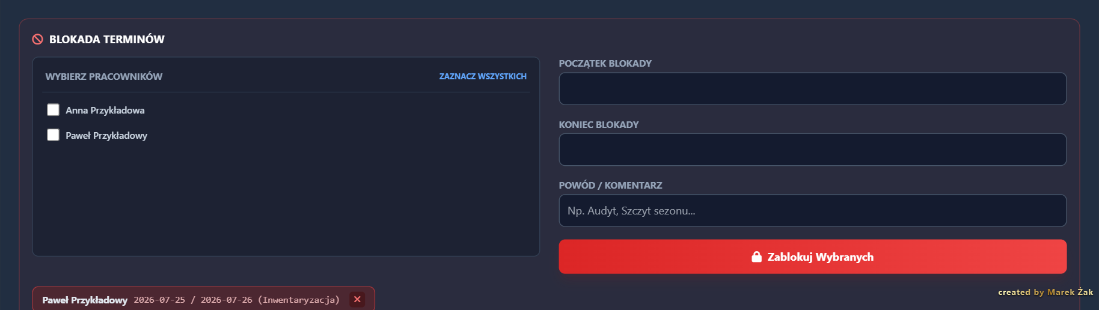1099x310 pixels.
Task: Open the created by Marek Żak credit
Action: [x=1045, y=292]
